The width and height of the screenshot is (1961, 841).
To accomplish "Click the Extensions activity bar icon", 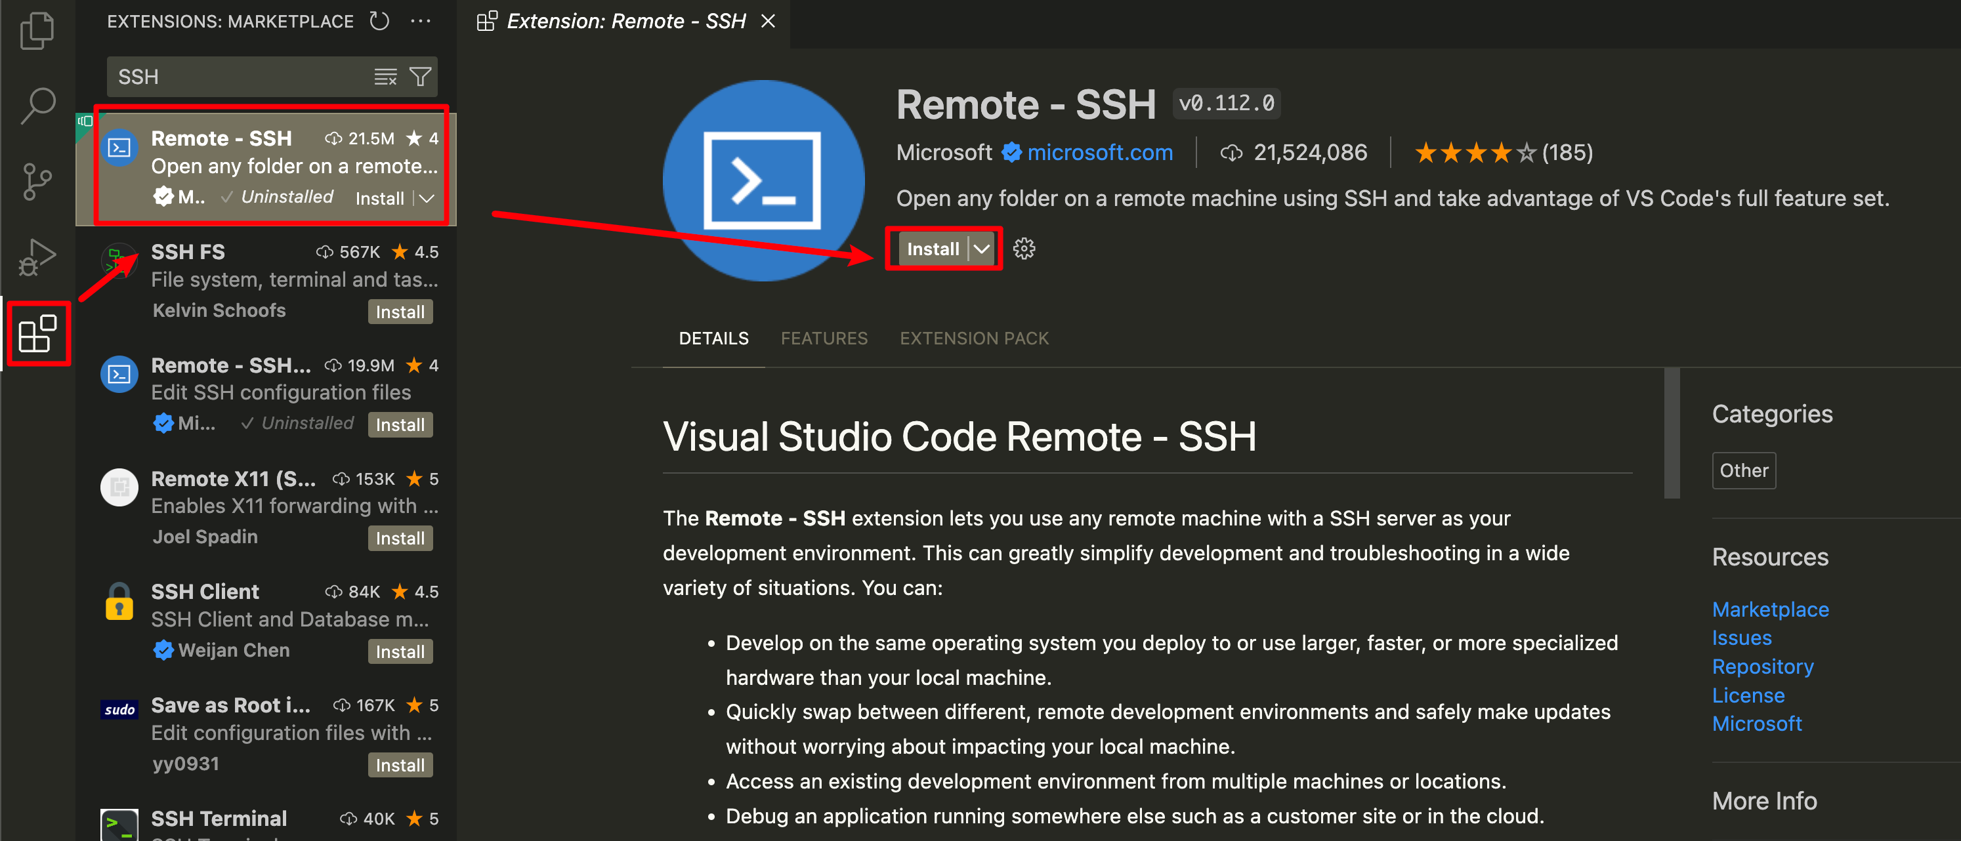I will coord(37,334).
